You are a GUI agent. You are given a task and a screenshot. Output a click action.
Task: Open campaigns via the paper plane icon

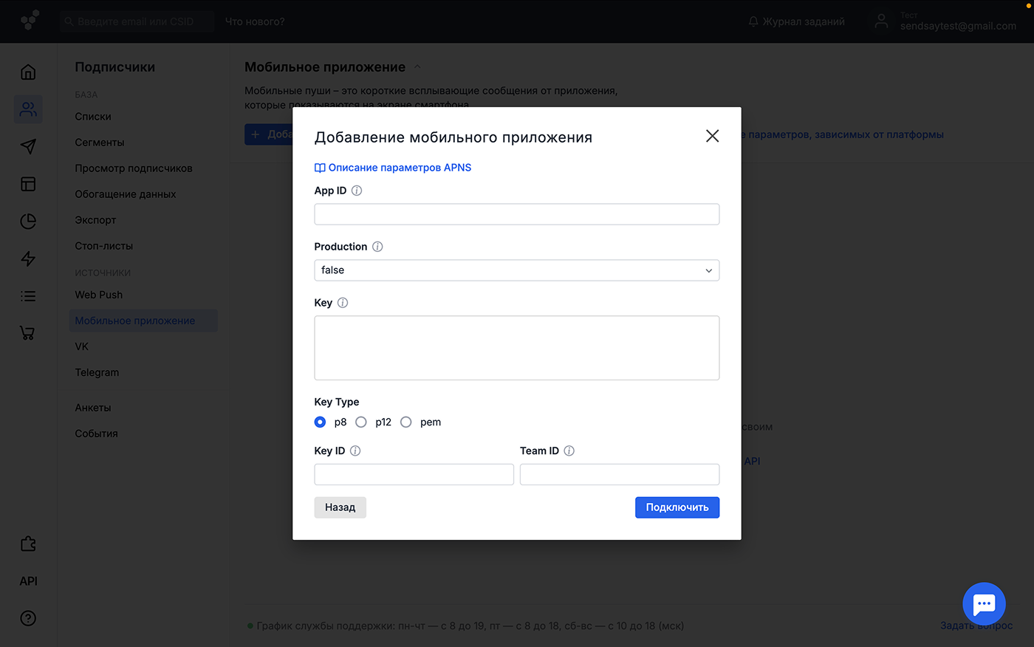[x=27, y=146]
